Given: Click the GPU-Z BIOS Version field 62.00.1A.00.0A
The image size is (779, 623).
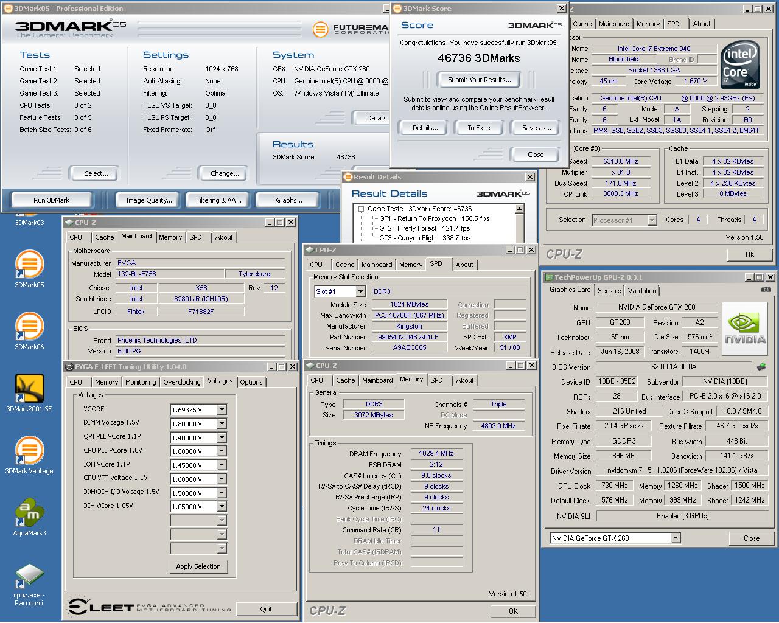Looking at the screenshot, I should click(x=674, y=367).
